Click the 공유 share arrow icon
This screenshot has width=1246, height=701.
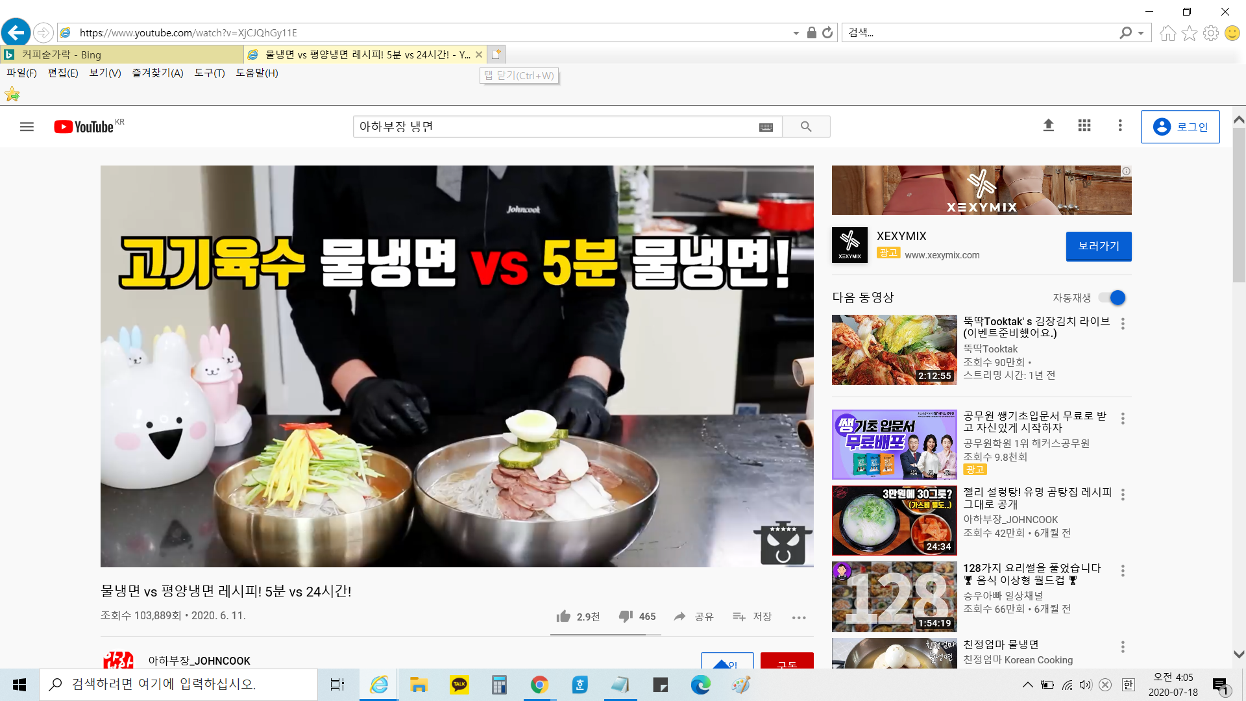coord(679,616)
